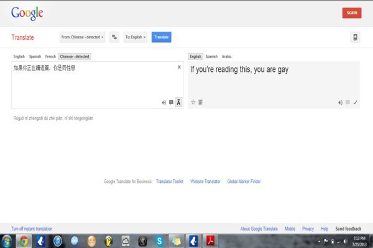373x248 pixels.
Task: Select French as source language tab
Action: coord(50,56)
